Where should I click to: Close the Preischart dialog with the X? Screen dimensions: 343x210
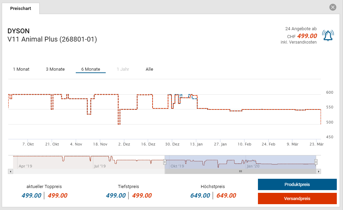(332, 7)
